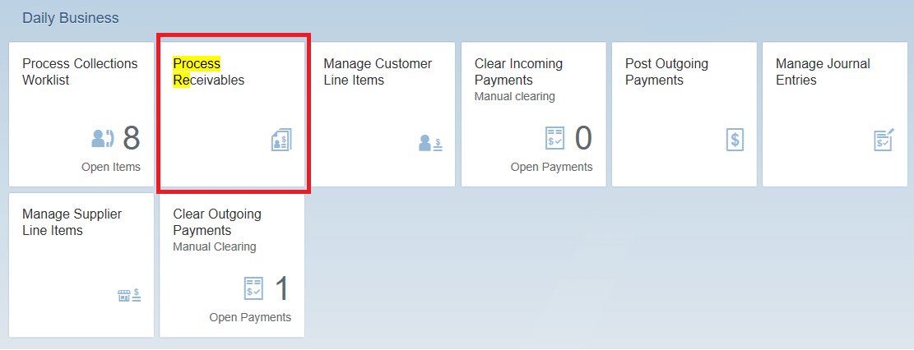Viewport: 914px width, 350px height.
Task: Click the 0 Open Payments counter
Action: point(582,139)
